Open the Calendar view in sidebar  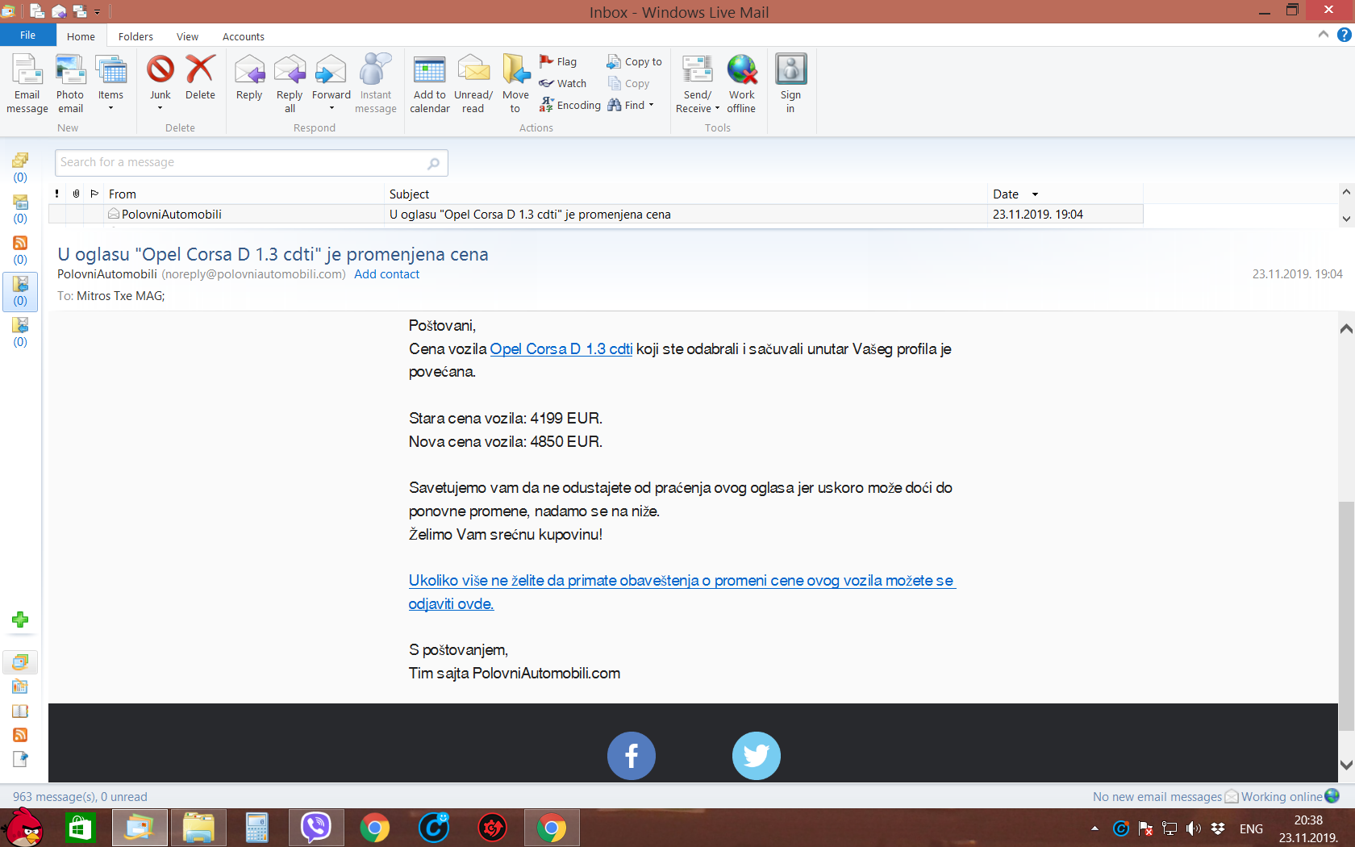point(20,686)
